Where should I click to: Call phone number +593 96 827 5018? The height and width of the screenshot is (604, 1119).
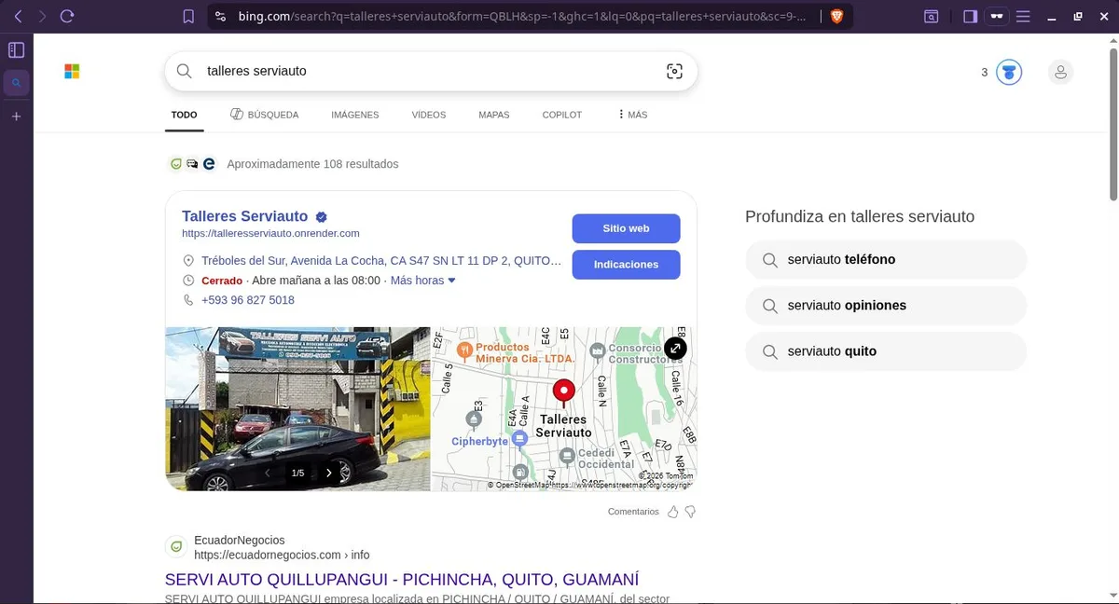pyautogui.click(x=248, y=300)
